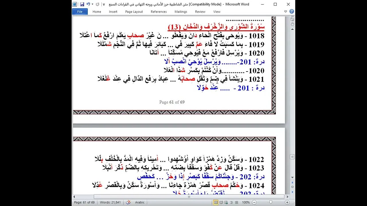The height and width of the screenshot is (206, 367).
Task: Expand the ribbon with the chevron arrow
Action: coord(286,12)
